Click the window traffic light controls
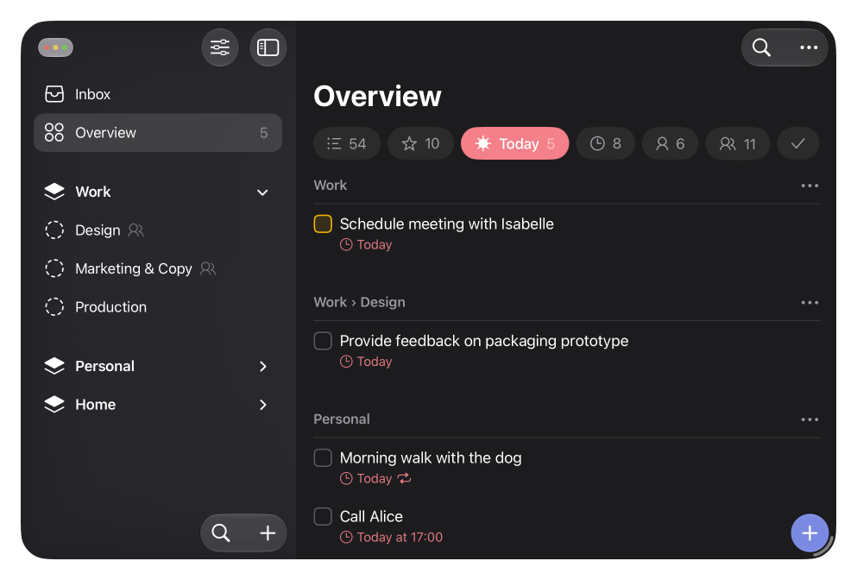Screen dimensions: 857x580 click(56, 47)
